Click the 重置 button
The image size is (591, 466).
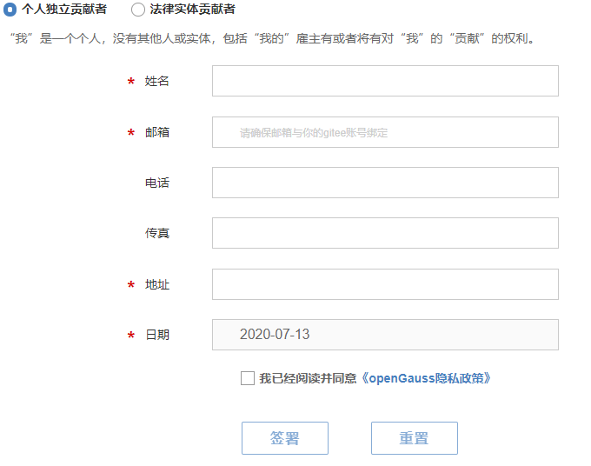pos(415,438)
